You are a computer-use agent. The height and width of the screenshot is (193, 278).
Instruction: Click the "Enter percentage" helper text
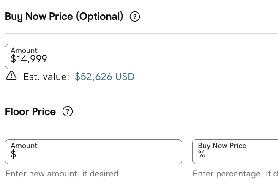pyautogui.click(x=235, y=174)
